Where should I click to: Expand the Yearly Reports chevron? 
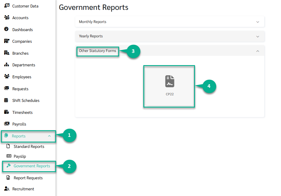click(258, 36)
